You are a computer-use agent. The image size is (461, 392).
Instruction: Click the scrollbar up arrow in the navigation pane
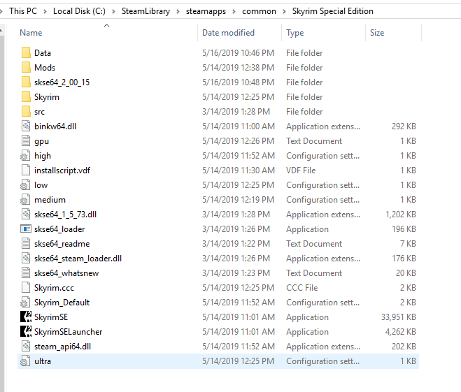click(1, 31)
